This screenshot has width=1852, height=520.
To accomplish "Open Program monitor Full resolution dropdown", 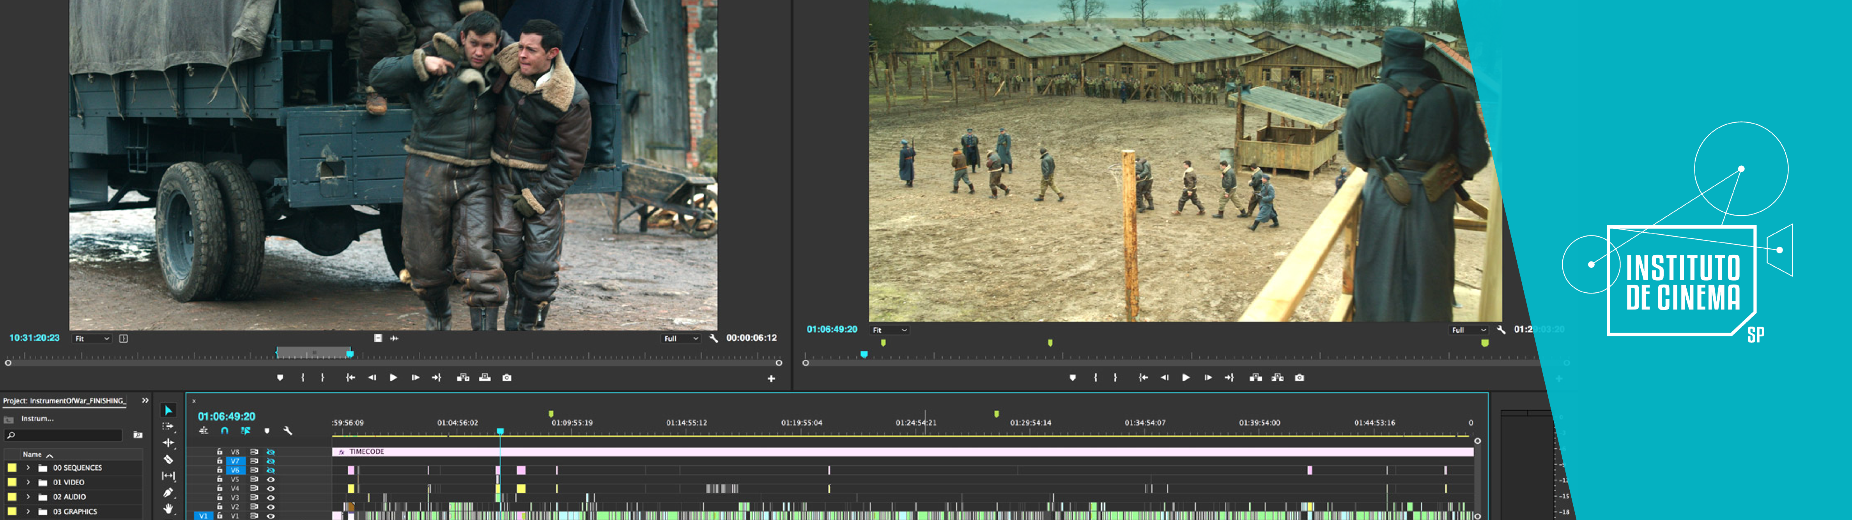I will tap(1468, 330).
